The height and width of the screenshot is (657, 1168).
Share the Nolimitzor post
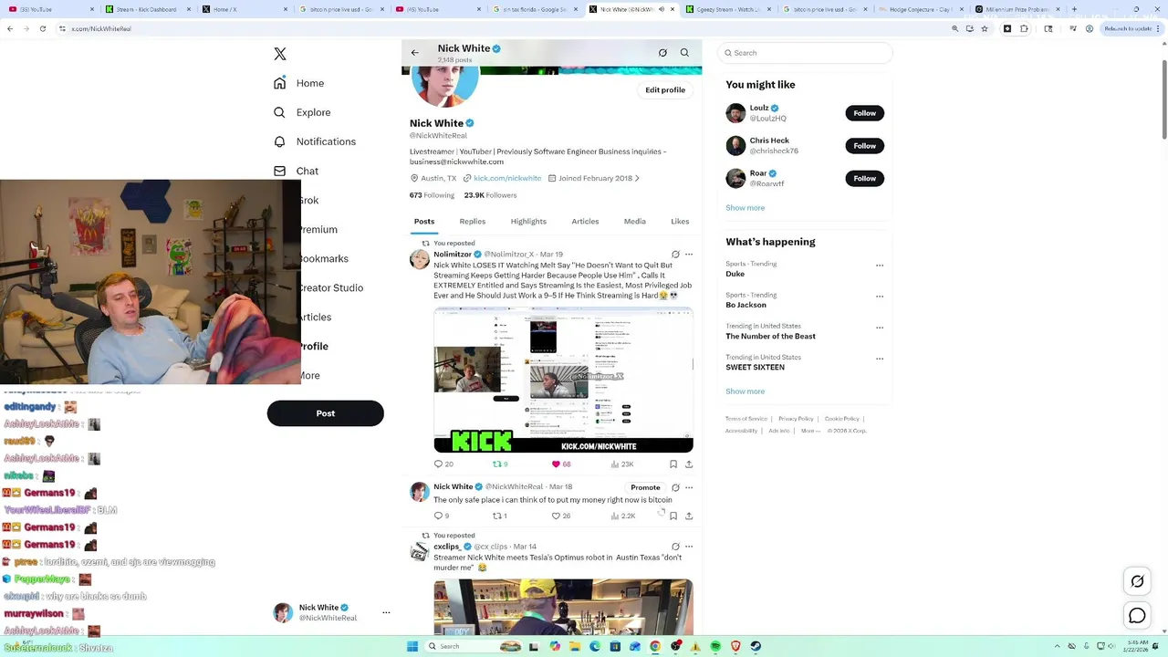click(689, 464)
